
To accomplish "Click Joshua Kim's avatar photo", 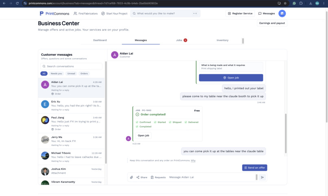I will [x=45, y=171].
